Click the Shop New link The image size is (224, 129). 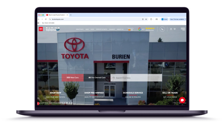click(x=55, y=93)
